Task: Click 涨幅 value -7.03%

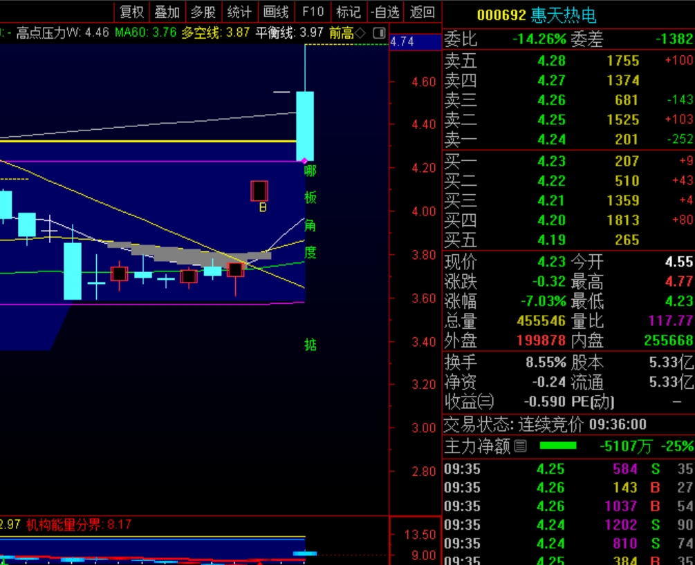Action: point(544,301)
